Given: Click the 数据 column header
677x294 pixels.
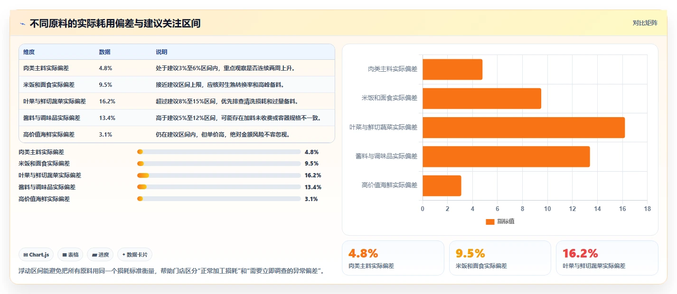Looking at the screenshot, I should [x=104, y=52].
